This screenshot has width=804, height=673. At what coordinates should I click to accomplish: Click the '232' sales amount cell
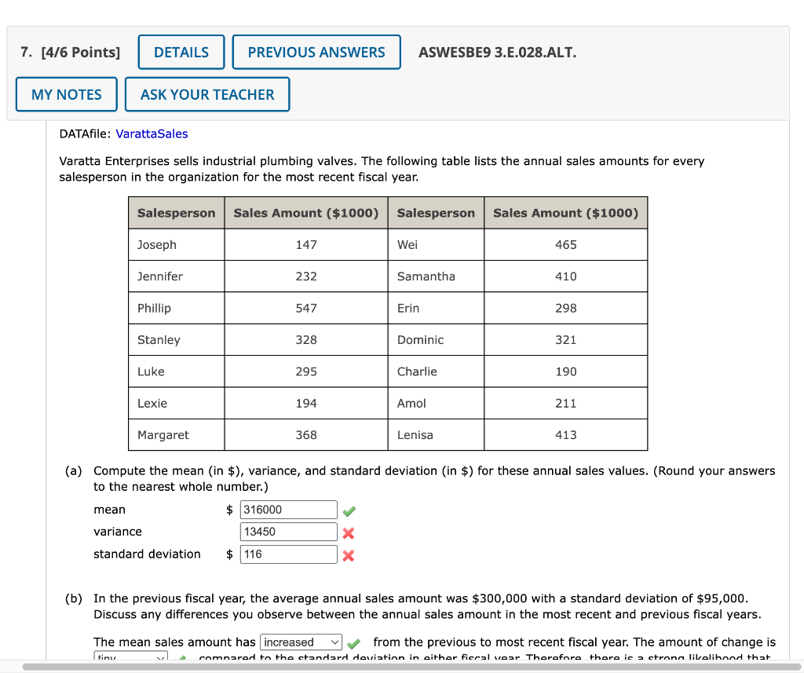click(306, 276)
